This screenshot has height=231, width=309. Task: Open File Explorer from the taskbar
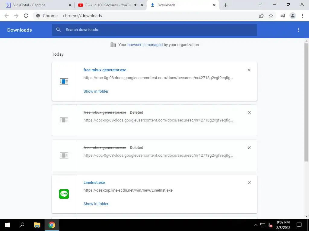(37, 225)
